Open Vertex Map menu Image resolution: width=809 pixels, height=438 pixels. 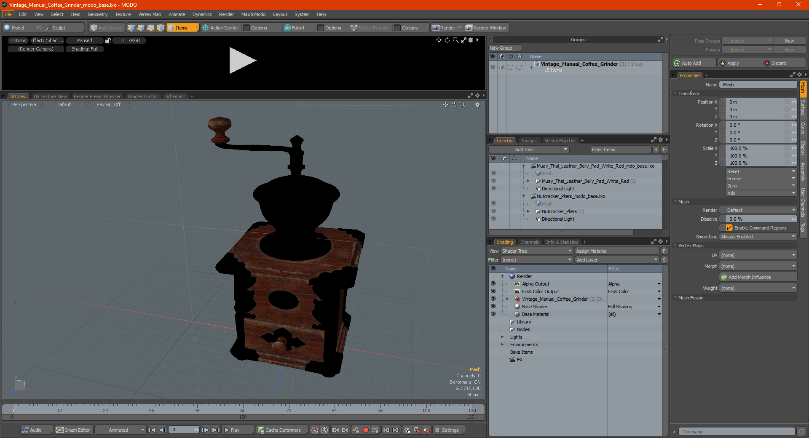(x=150, y=14)
